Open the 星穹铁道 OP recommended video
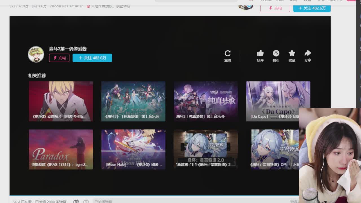The width and height of the screenshot is (361, 203). 275,149
